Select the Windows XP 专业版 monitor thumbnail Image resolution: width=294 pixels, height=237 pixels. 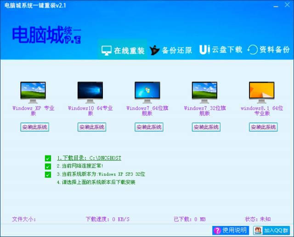pyautogui.click(x=33, y=92)
